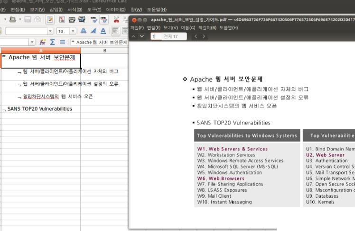Open the 보기(V) menu in Calc

click(37, 9)
